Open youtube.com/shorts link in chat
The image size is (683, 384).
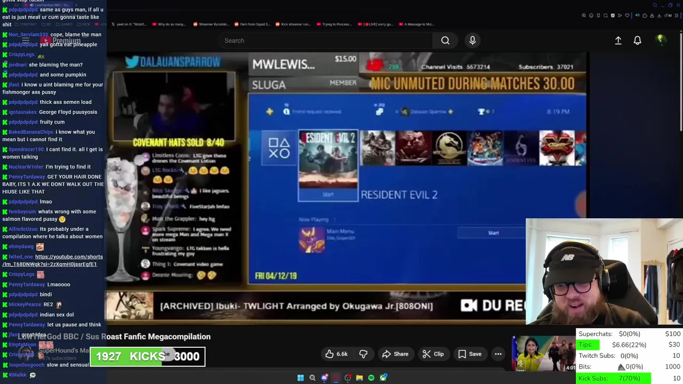click(x=52, y=260)
